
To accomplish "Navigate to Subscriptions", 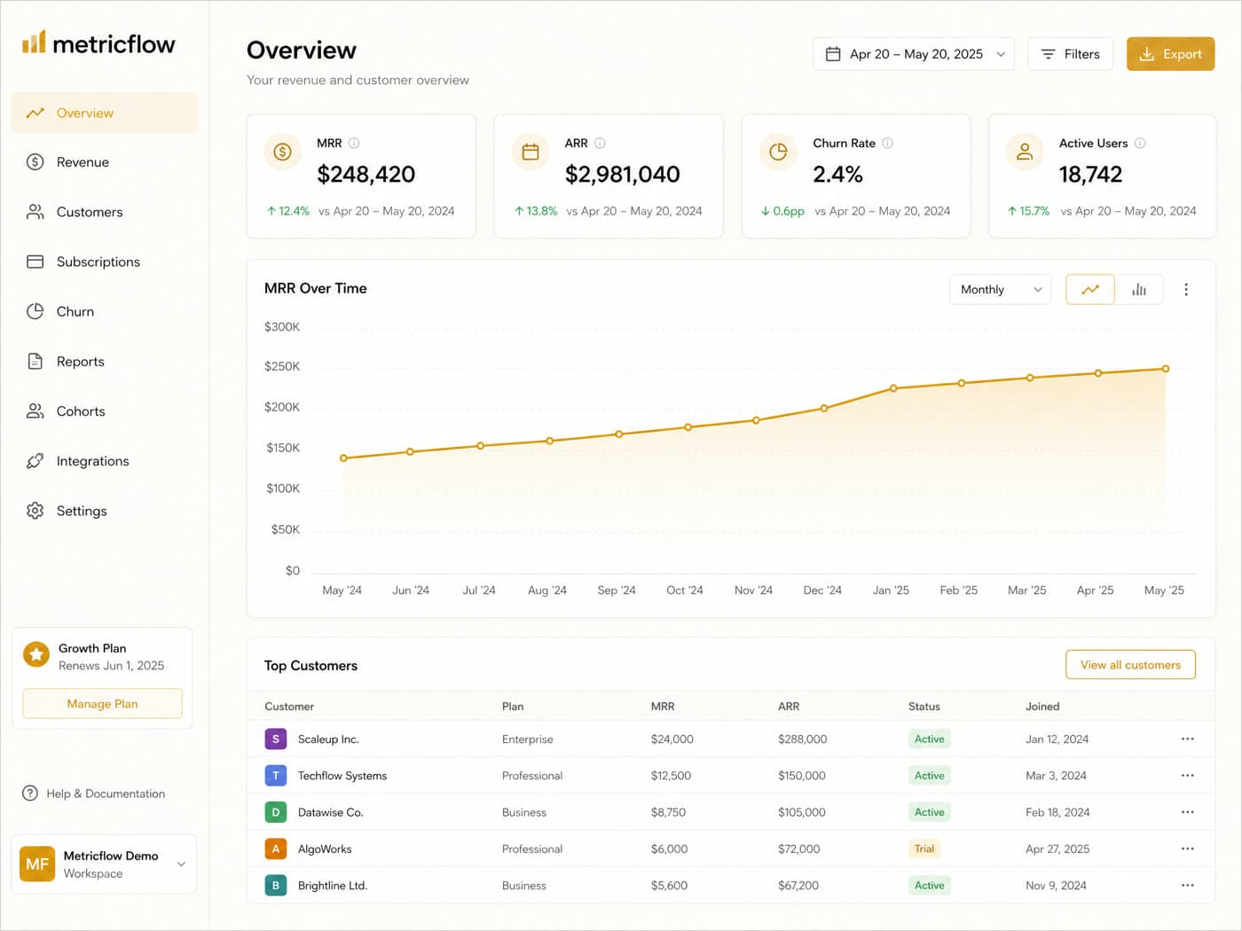I will tap(105, 262).
